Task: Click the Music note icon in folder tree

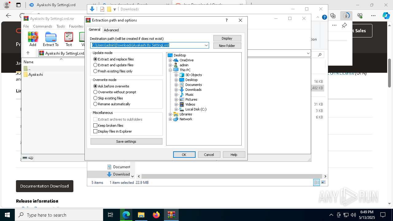Action: pos(182,95)
